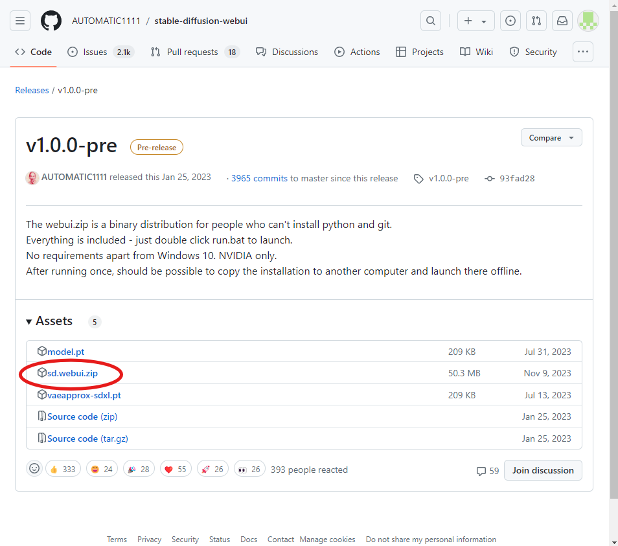Screen dimensions: 618x546
Task: Click the scrollbar down arrow
Action: [613, 541]
